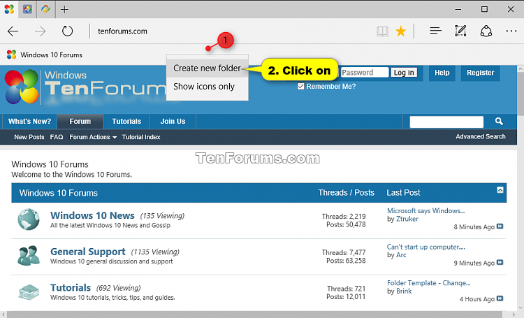The image size is (524, 318).
Task: Click the yellow favorites star
Action: pos(401,31)
